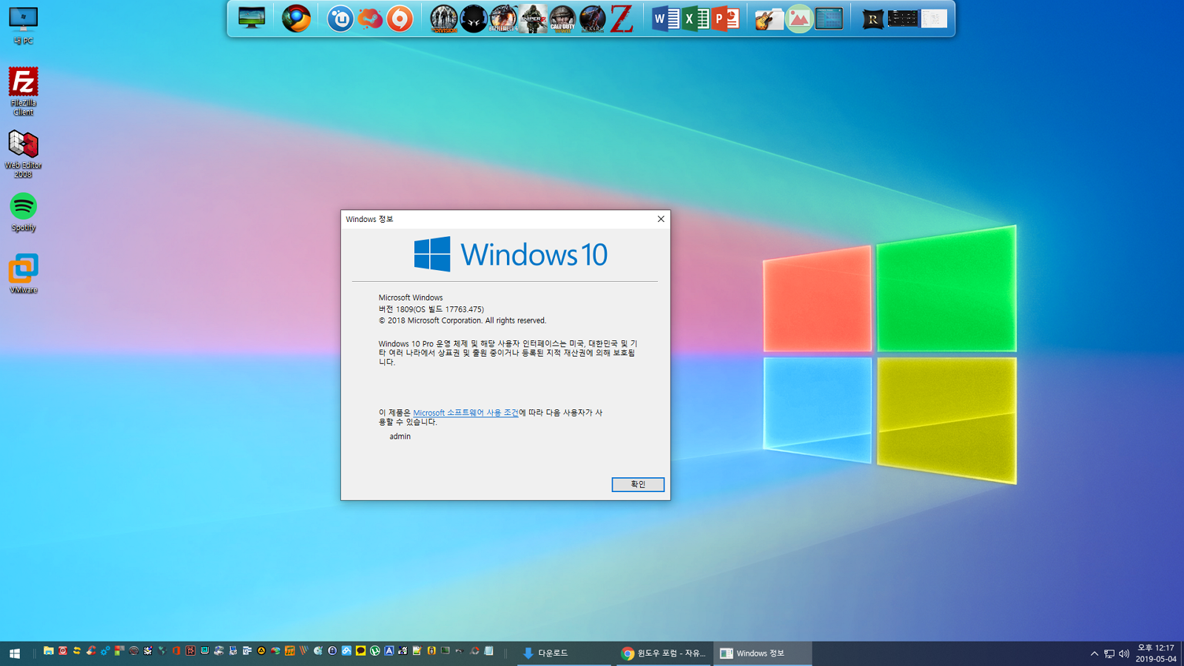Open the orange Steam cloud icon in dock
This screenshot has height=666, width=1184.
(370, 18)
